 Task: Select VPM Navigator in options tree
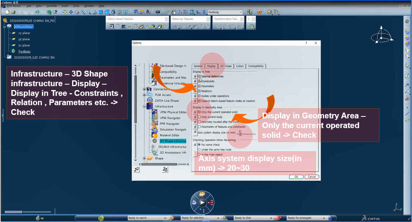tap(170, 118)
